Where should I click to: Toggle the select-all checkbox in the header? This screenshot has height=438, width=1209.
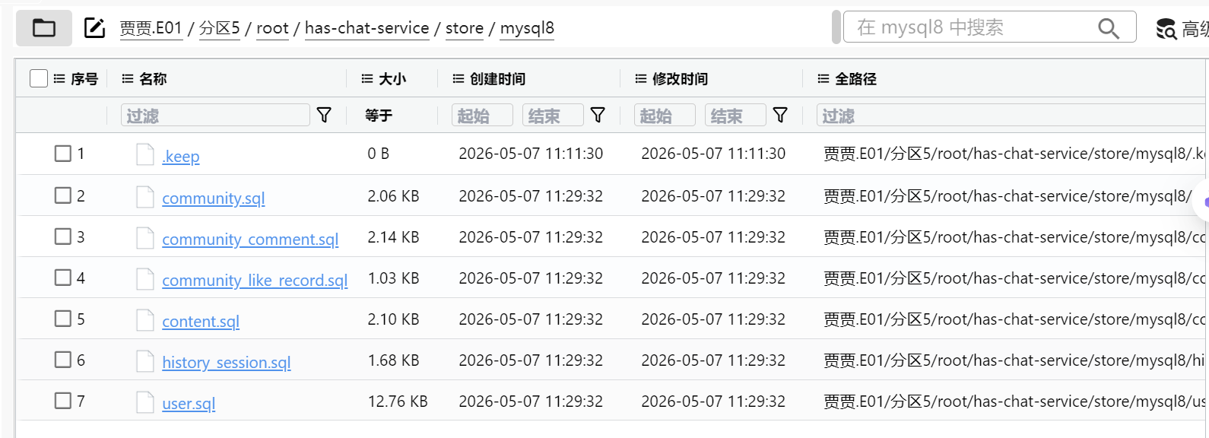click(39, 78)
